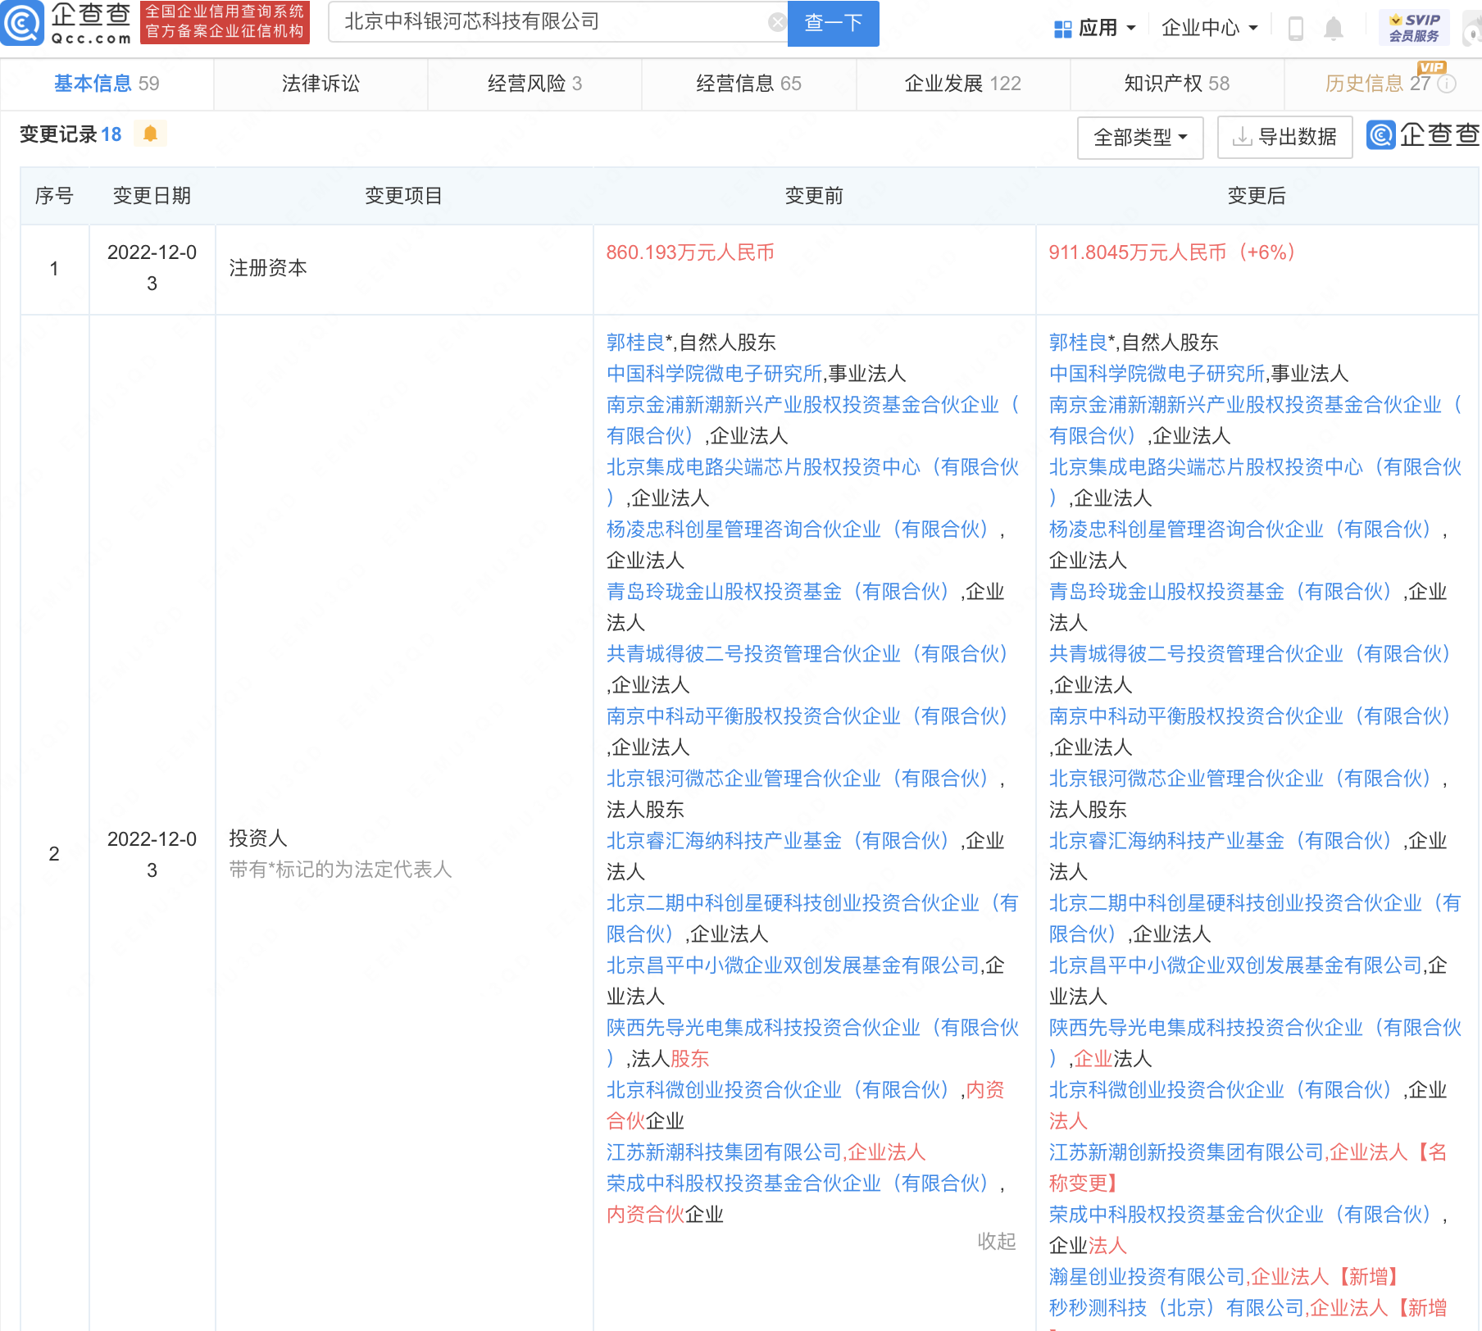Open 北京昌平中小微企业双创发展基金 in 变更后 column
1482x1331 pixels.
coord(1235,965)
